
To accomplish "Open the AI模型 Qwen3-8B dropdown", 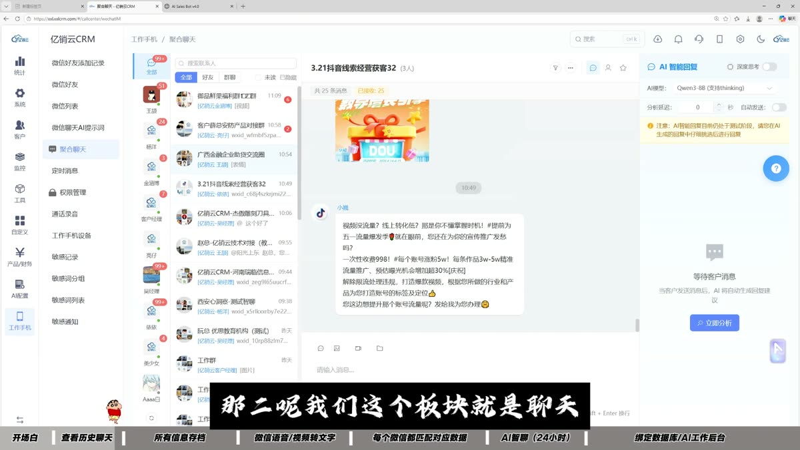I will pos(724,88).
